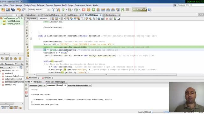
Task: Click the editor Find Selection magnifier icon
Action: tap(68, 19)
